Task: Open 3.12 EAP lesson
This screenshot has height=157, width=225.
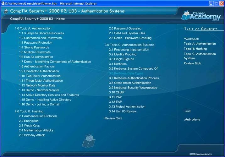Action: [115, 102]
